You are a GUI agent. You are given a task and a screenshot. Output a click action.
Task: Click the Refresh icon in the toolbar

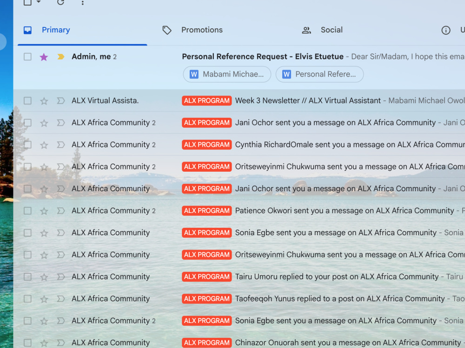tap(61, 2)
